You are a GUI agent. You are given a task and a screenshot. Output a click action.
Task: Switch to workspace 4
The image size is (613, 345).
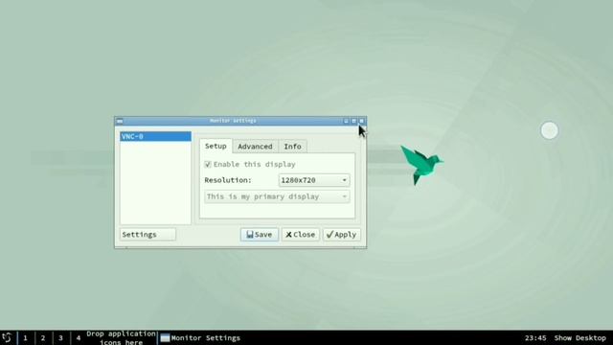point(79,338)
